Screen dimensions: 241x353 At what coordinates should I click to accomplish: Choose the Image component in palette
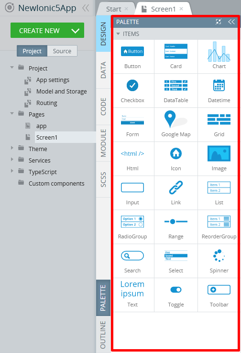point(219,159)
